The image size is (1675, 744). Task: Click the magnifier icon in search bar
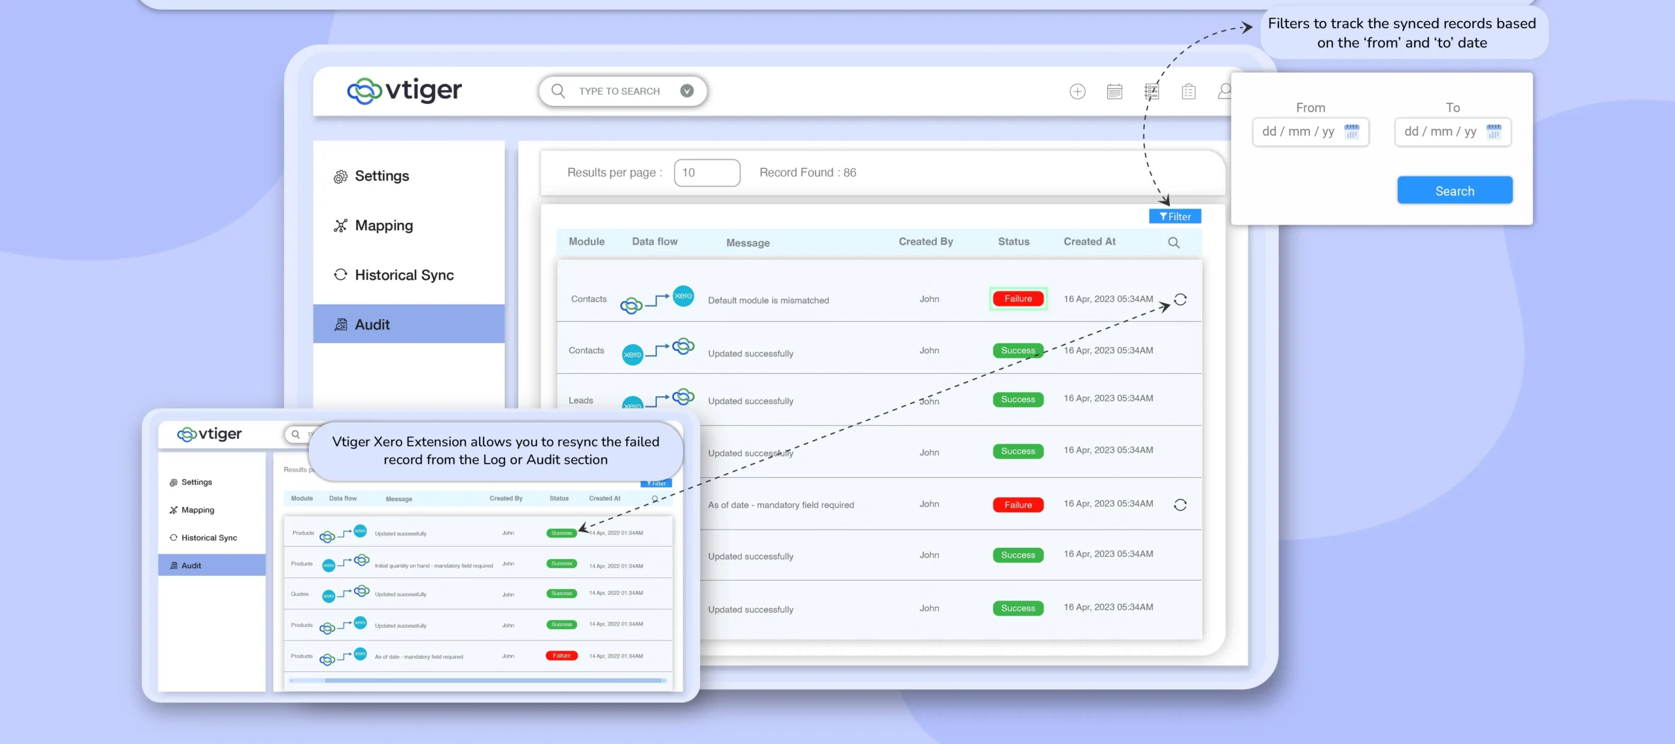(557, 91)
